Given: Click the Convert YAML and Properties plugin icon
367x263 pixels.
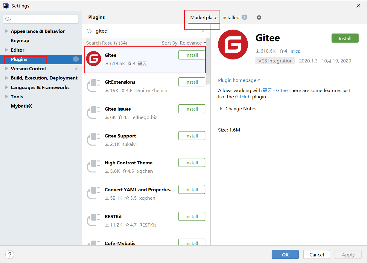Looking at the screenshot, I should [x=94, y=193].
